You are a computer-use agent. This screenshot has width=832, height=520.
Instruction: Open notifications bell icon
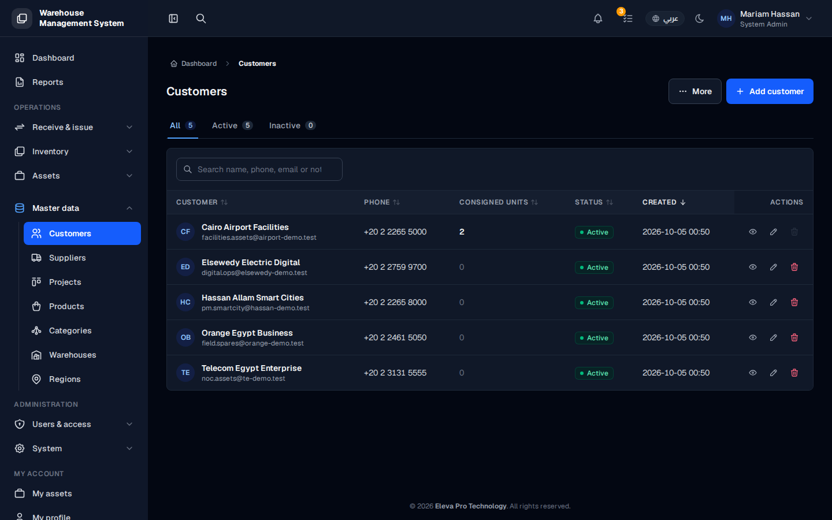[598, 18]
